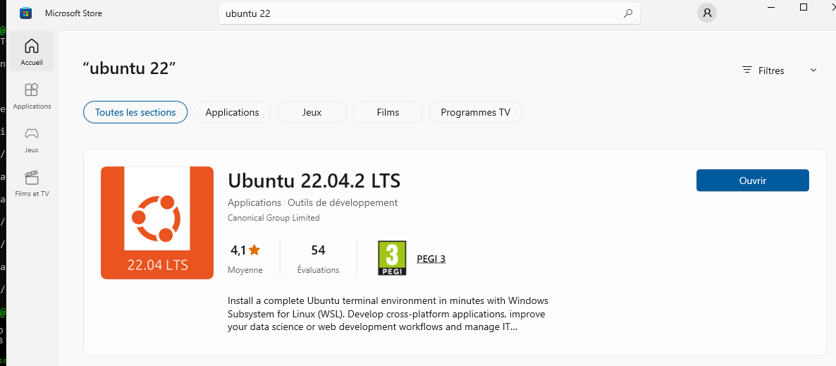The image size is (836, 366).
Task: Click the Ubuntu 22.04 LTS app thumbnail
Action: click(x=157, y=223)
